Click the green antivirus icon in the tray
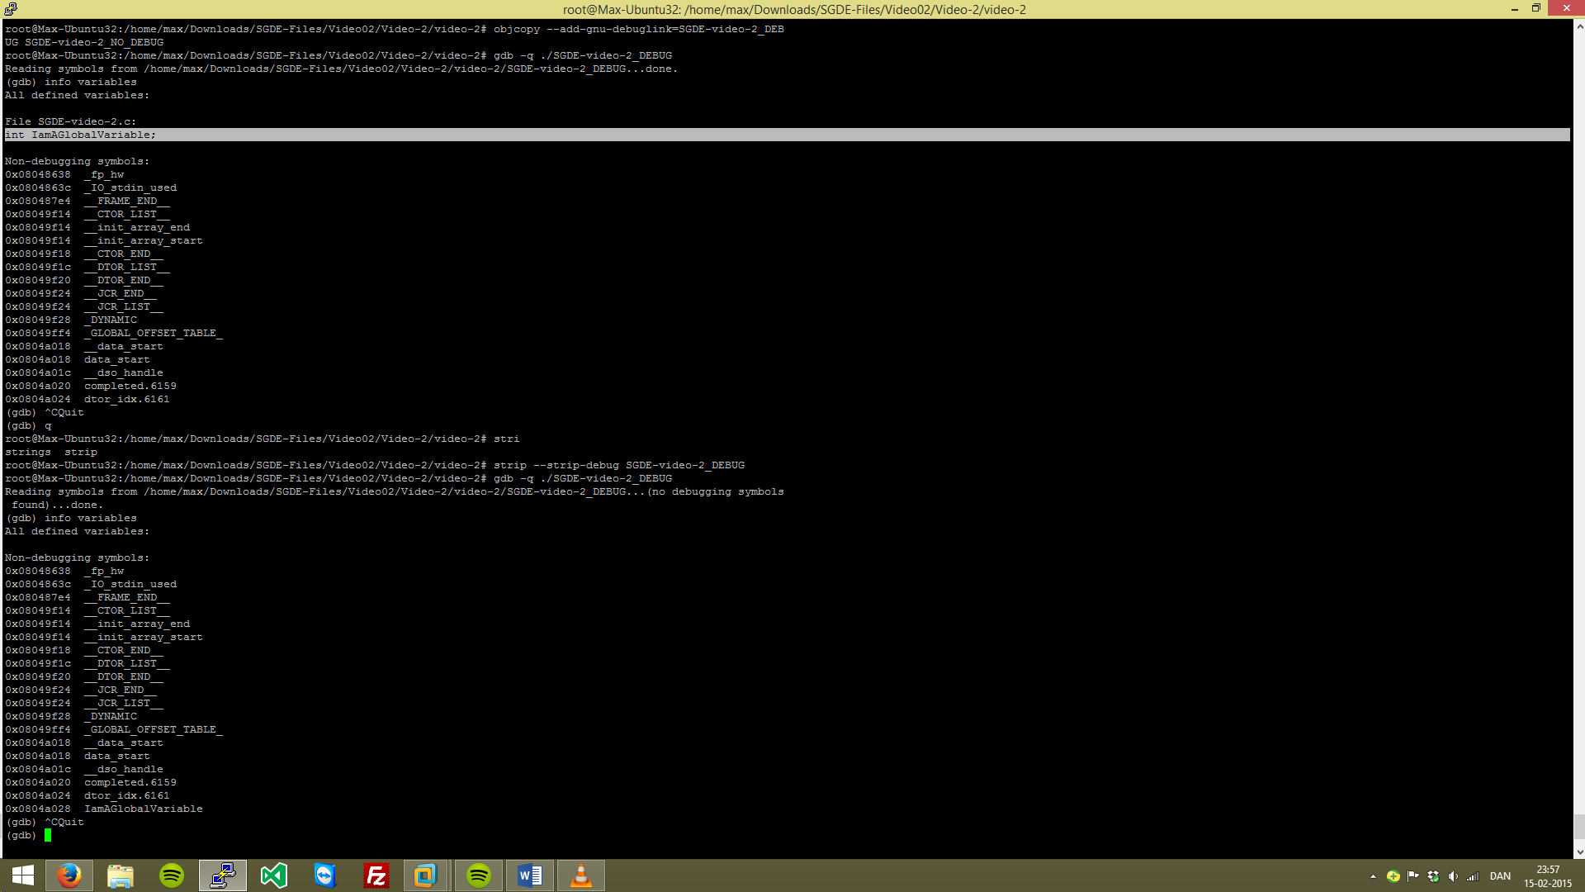1585x892 pixels. click(x=1392, y=875)
